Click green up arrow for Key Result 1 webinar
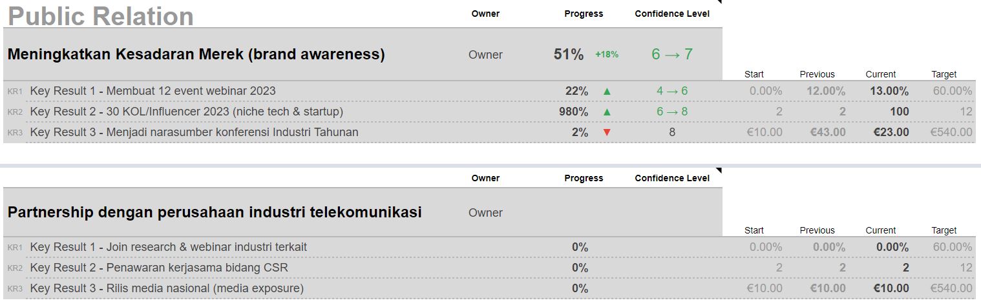981x307 pixels. 607,92
